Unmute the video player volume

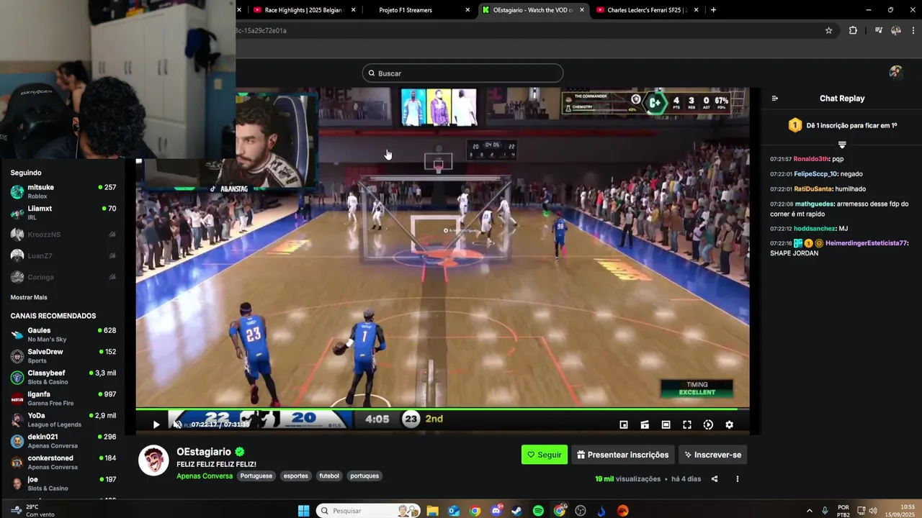pos(177,424)
